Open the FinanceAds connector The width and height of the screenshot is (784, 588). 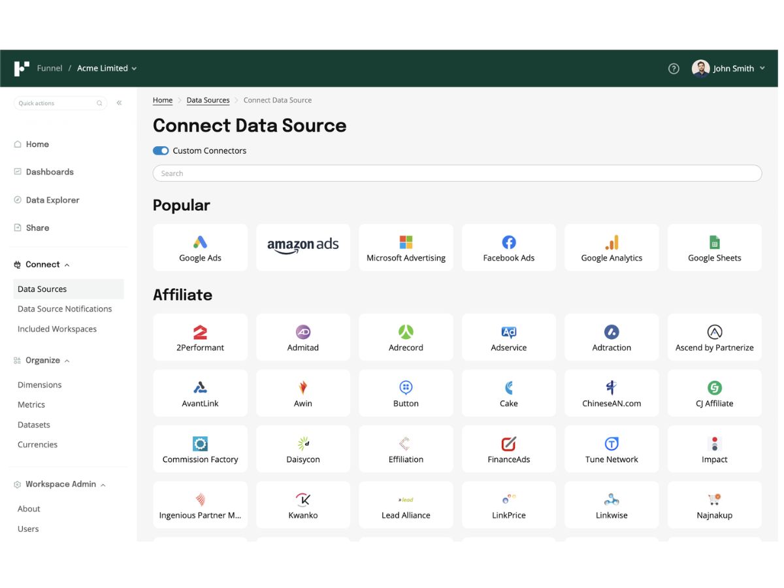click(509, 449)
